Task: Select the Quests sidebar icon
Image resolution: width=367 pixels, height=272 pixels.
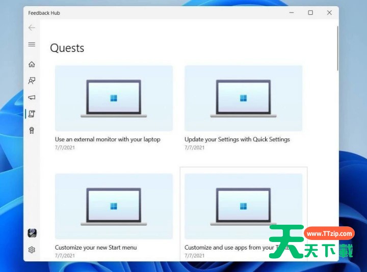Action: [x=32, y=114]
